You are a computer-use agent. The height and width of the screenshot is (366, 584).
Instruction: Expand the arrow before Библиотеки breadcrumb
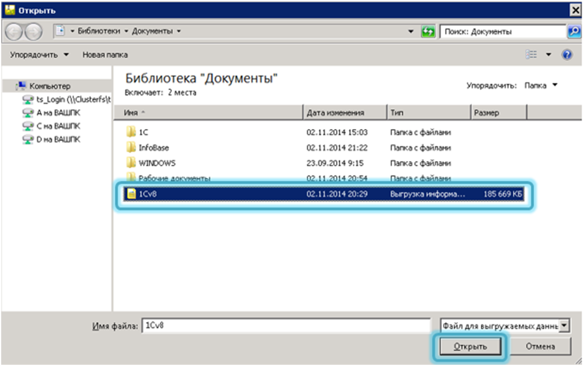click(x=72, y=31)
